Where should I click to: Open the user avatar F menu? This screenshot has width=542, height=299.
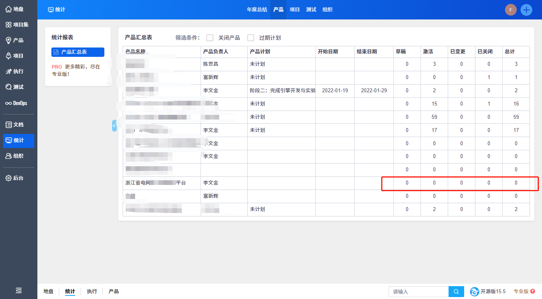click(510, 10)
